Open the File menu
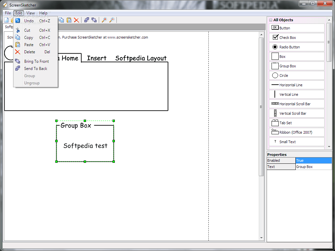The image size is (335, 251). (8, 13)
